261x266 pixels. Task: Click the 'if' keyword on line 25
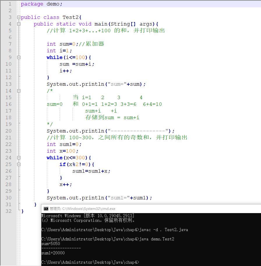point(63,164)
